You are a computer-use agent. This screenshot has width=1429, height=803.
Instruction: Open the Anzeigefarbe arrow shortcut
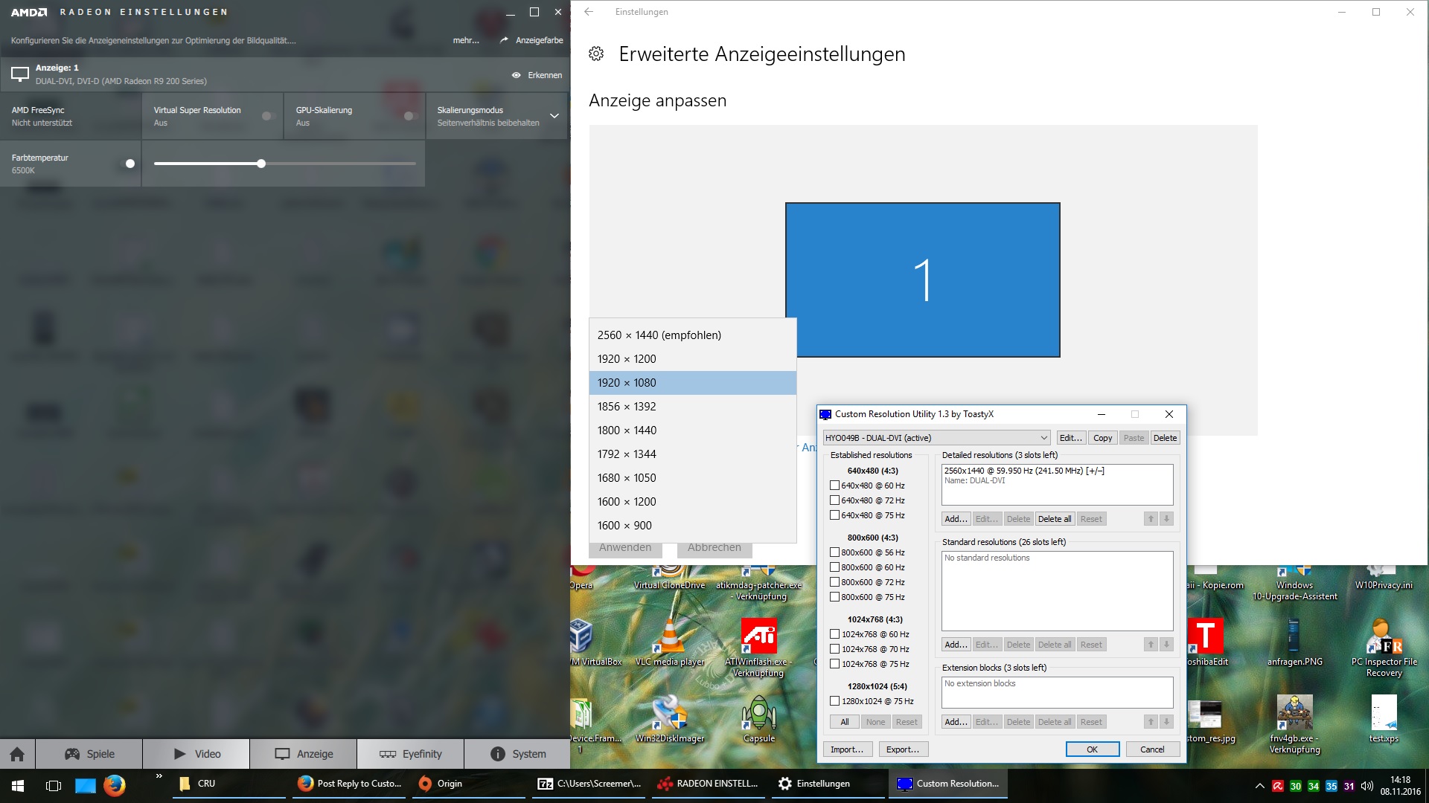504,40
